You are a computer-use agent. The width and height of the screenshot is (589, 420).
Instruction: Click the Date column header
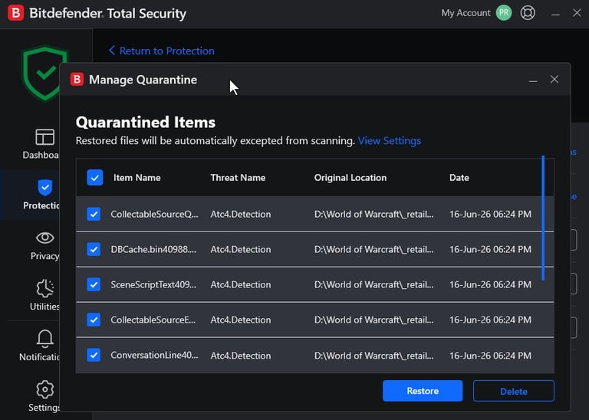[x=459, y=178]
